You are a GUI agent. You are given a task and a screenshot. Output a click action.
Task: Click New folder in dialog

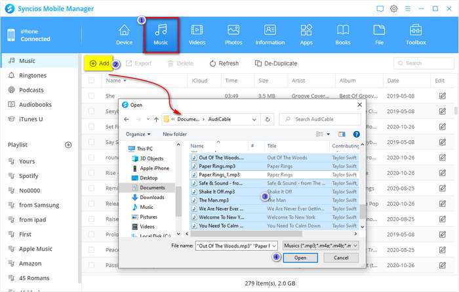174,134
